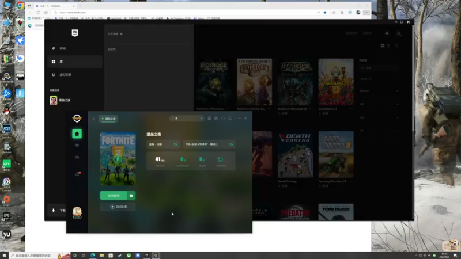The height and width of the screenshot is (259, 461).
Task: Refresh the Epic library with the refresh icon
Action: [x=396, y=46]
